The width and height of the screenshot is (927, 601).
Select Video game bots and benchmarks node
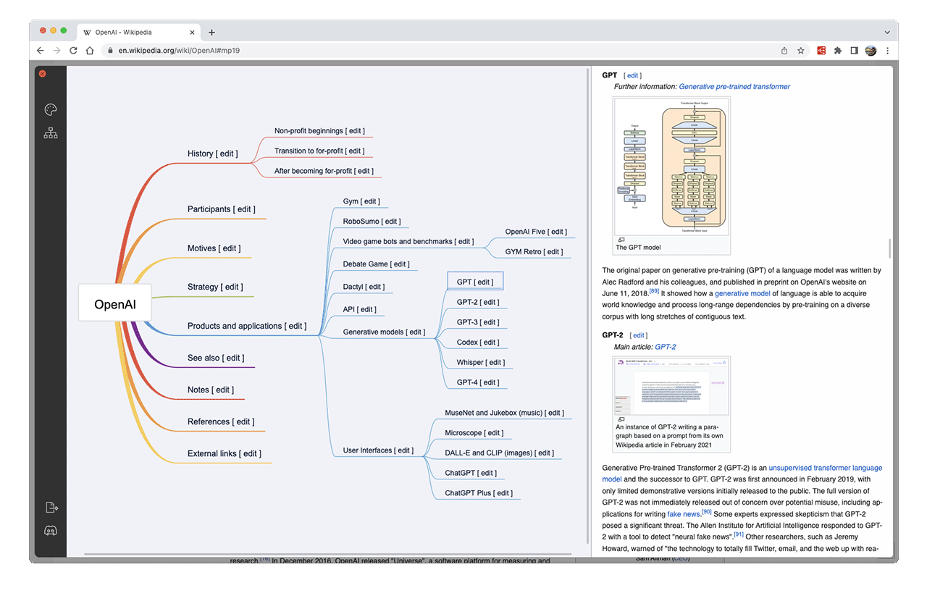pyautogui.click(x=408, y=242)
